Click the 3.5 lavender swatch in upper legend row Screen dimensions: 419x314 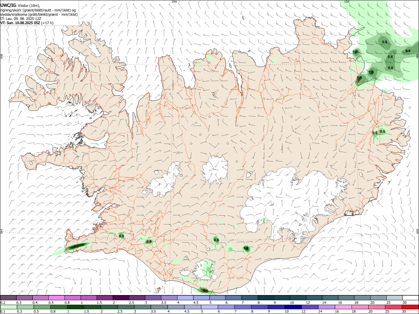169,298
